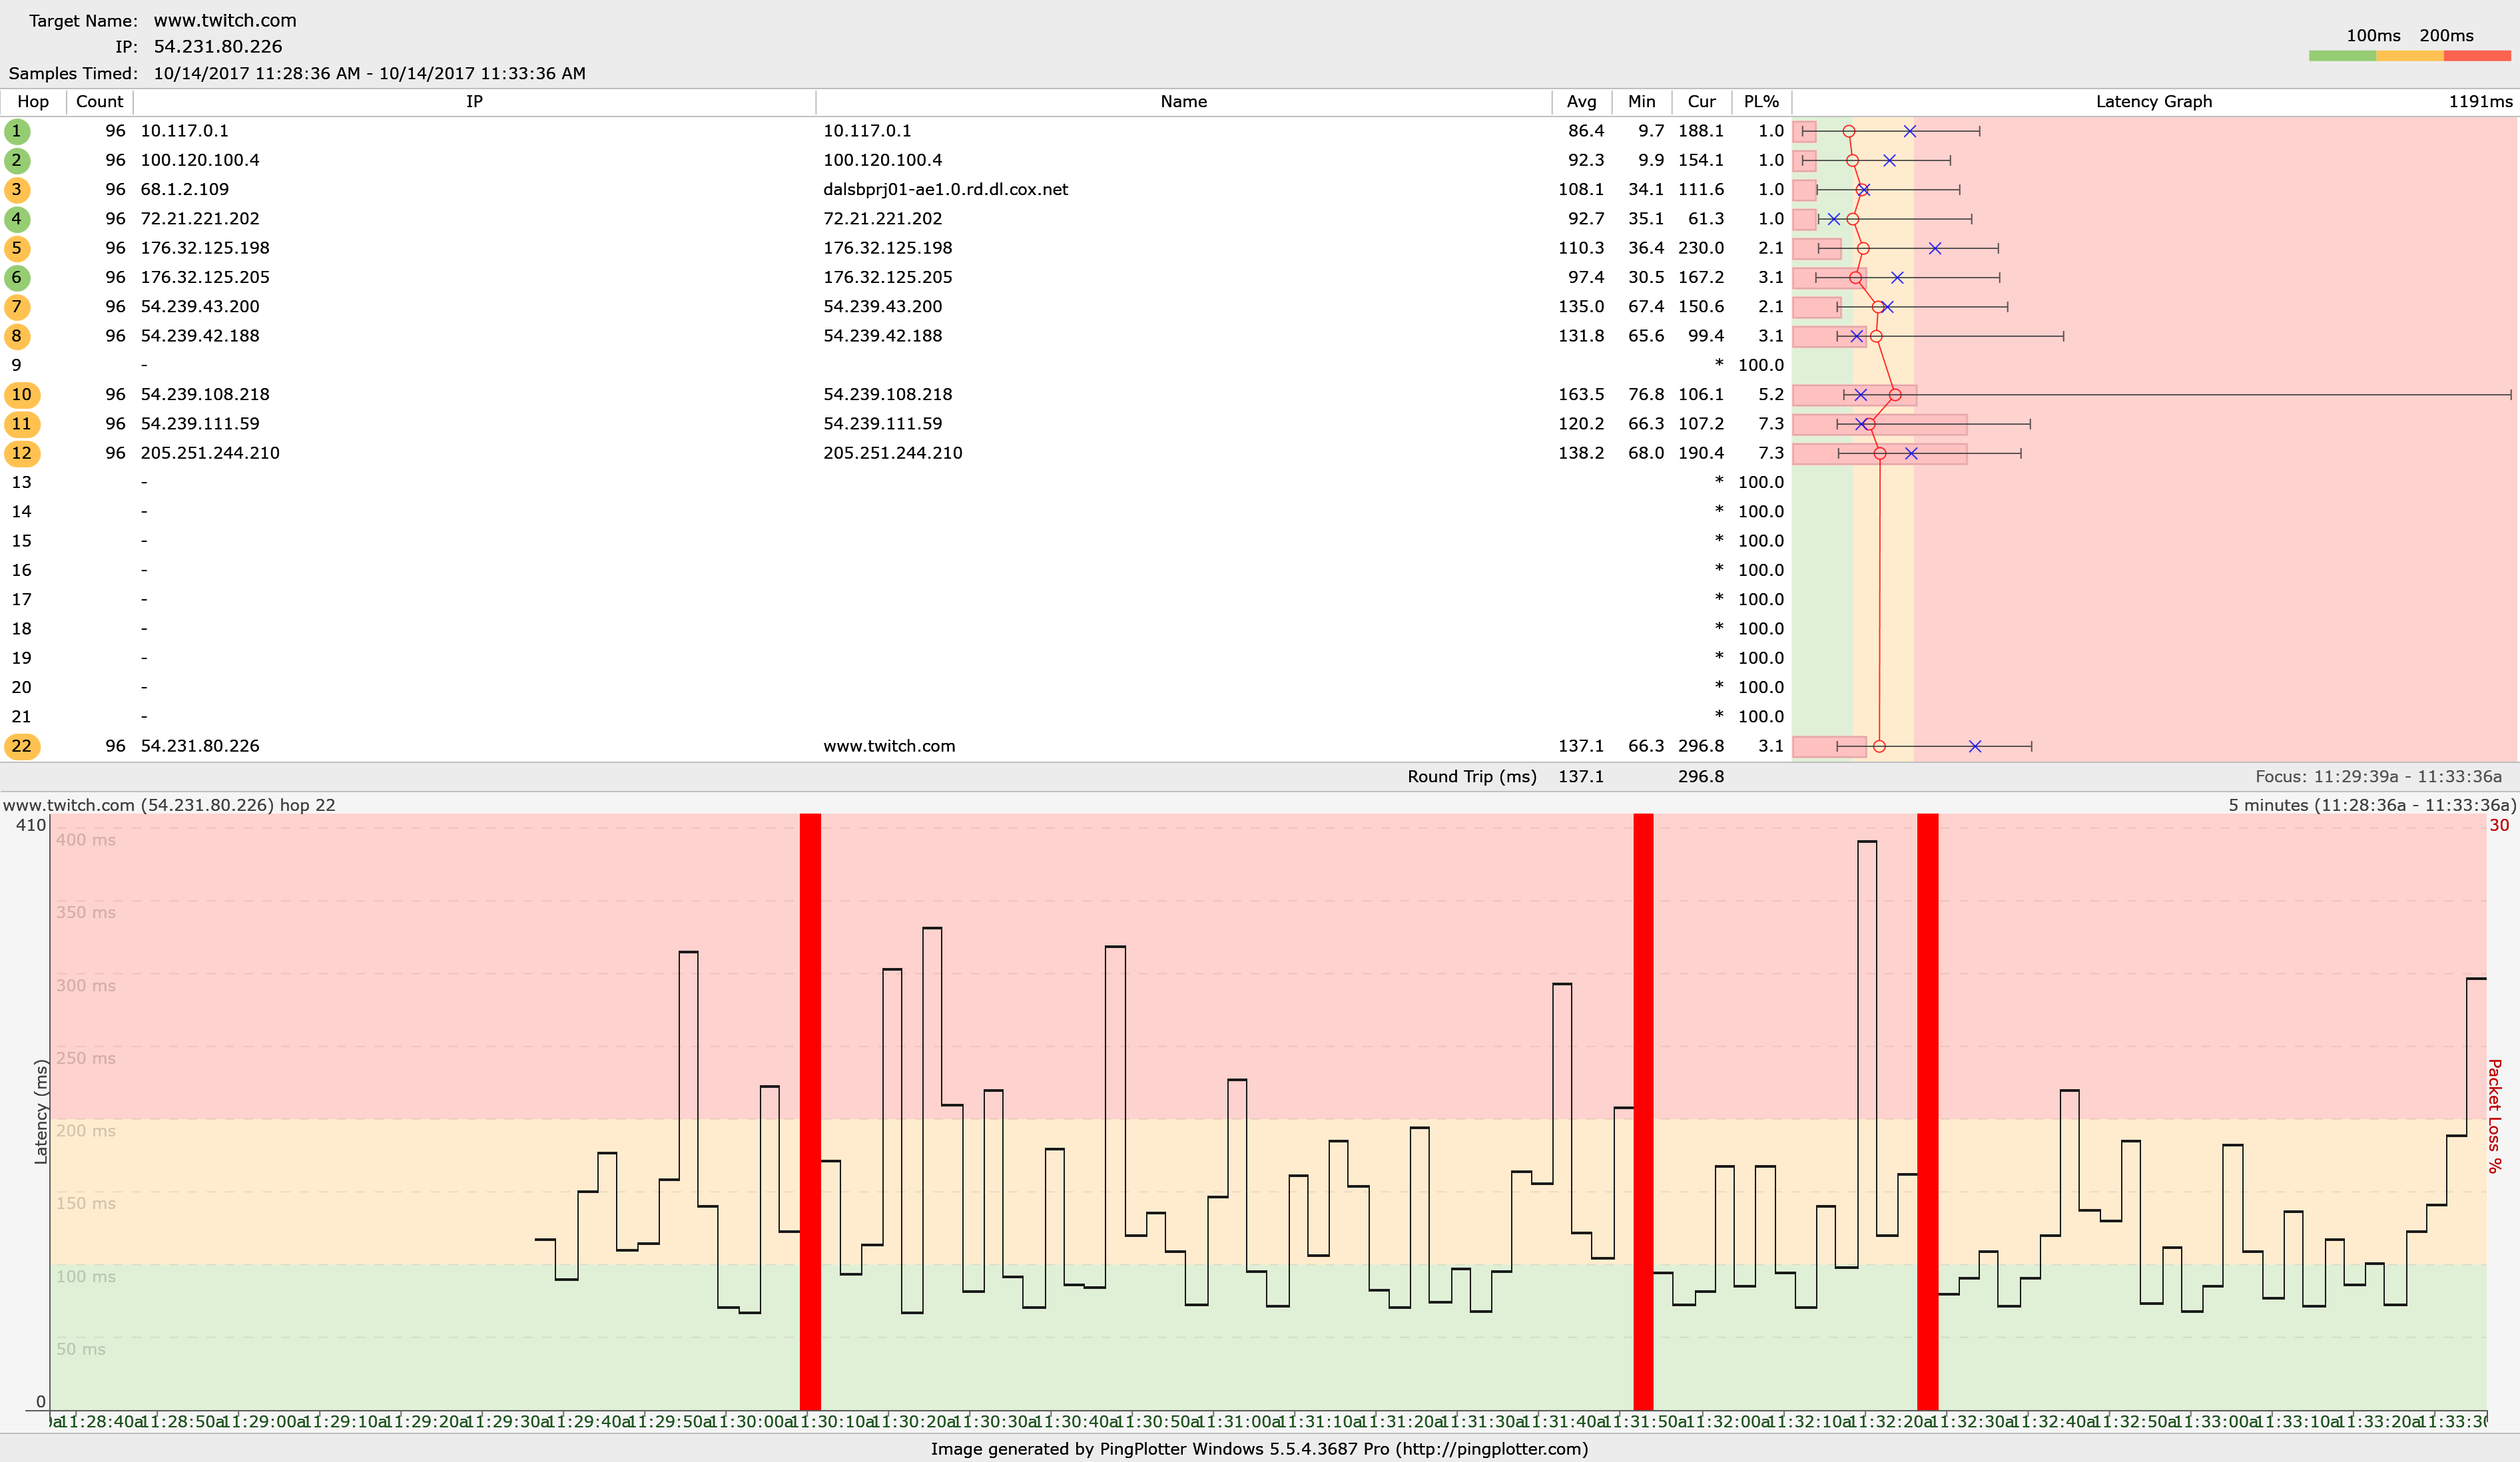
Task: Click the orange hop 3 circle icon
Action: [16, 190]
